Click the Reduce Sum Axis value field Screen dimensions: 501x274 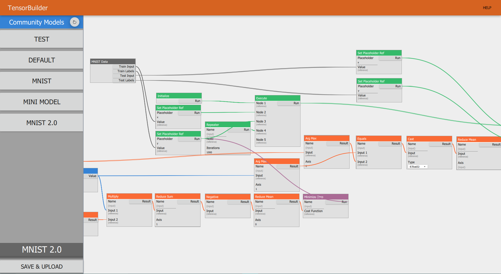tap(166, 224)
